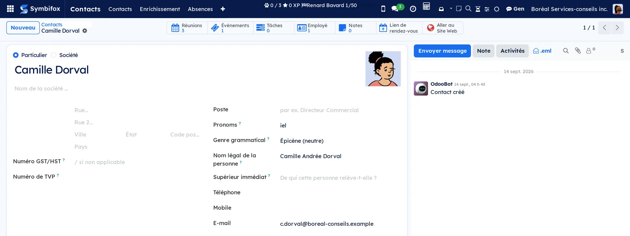Click the Poste field
The image size is (630, 236).
pos(339,110)
